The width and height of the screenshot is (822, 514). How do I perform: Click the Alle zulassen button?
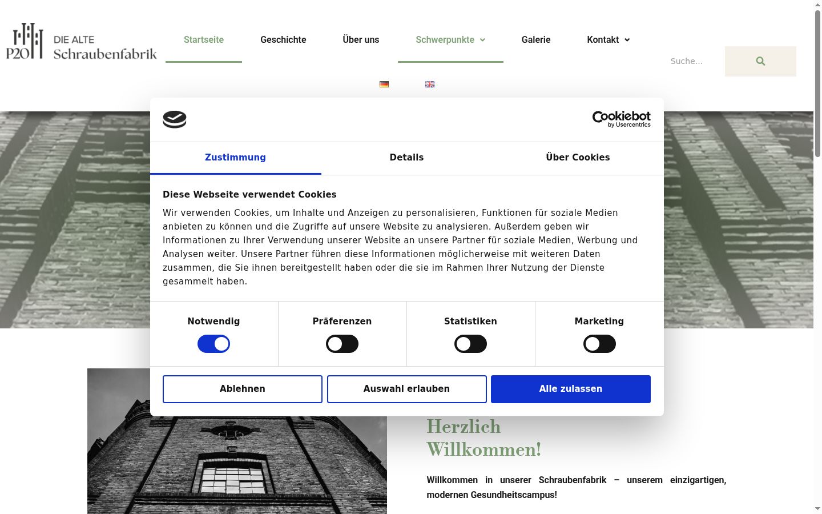click(571, 389)
